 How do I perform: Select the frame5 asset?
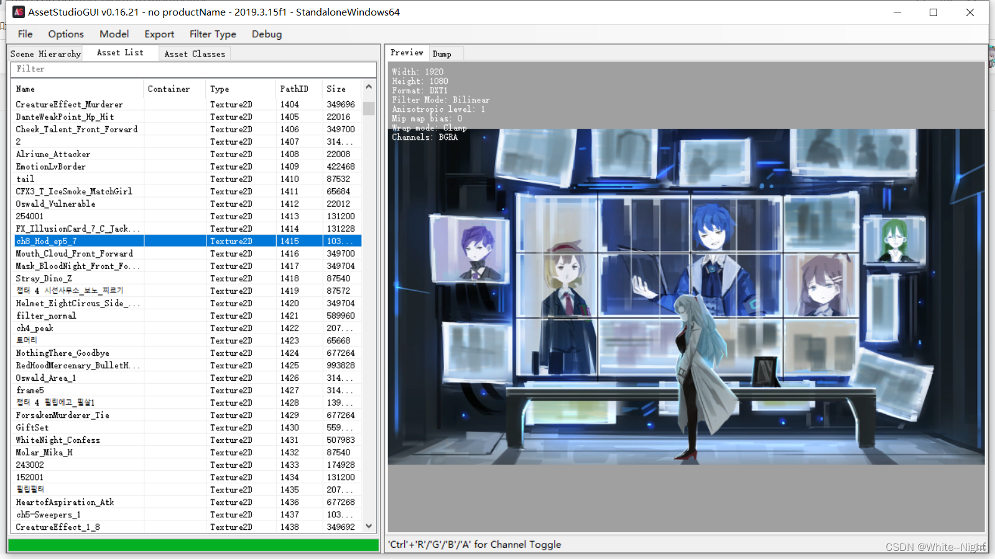[188, 390]
